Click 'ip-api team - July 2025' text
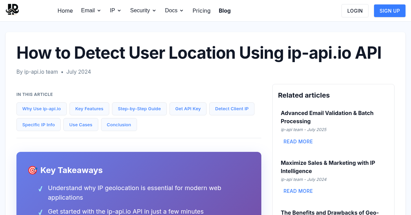 point(304,130)
